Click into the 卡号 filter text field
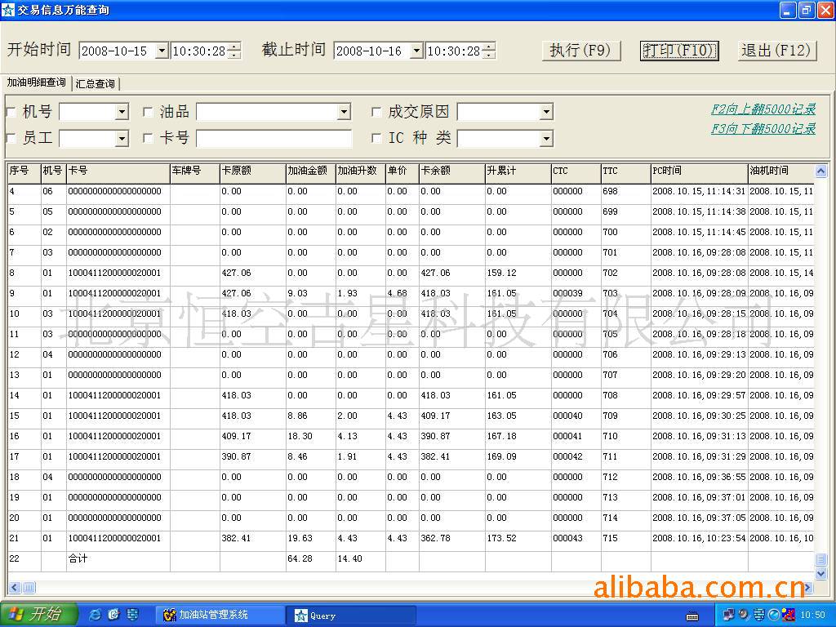This screenshot has height=627, width=836. click(x=273, y=139)
